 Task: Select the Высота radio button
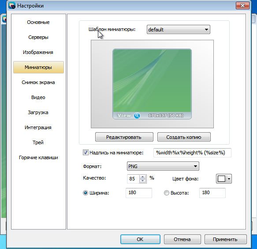pyautogui.click(x=167, y=193)
